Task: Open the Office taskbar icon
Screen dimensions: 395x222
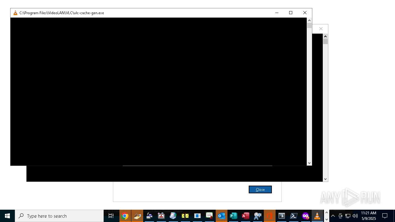Action: tap(270, 216)
